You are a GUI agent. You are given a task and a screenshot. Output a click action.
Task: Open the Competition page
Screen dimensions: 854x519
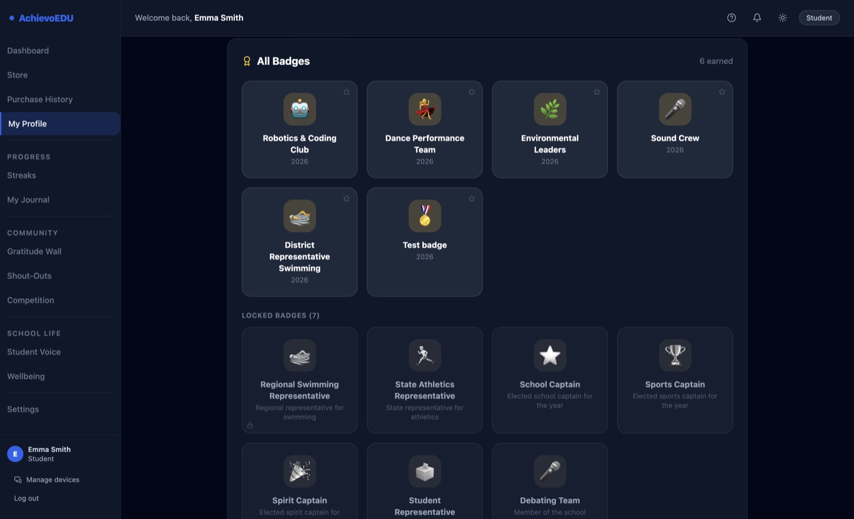tap(30, 300)
